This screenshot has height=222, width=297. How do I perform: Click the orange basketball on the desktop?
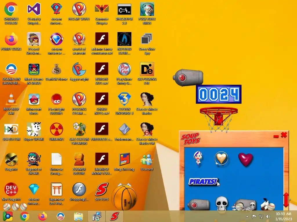(124, 197)
